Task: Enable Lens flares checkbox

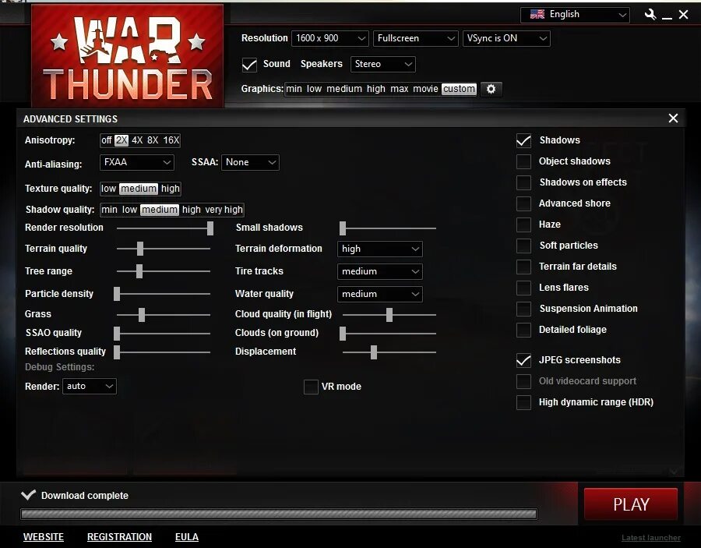Action: 523,288
